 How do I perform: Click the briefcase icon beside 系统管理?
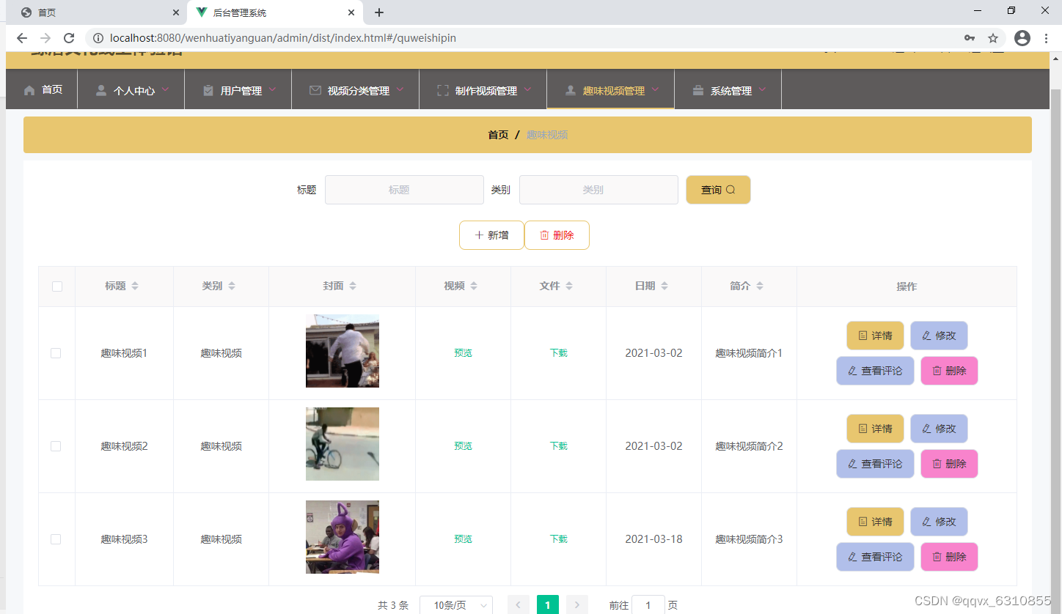coord(698,90)
